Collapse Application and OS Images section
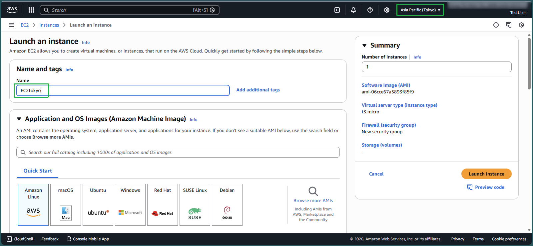 (x=19, y=119)
